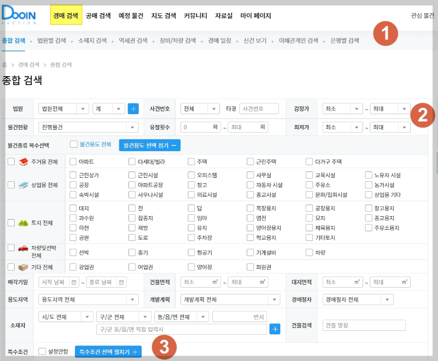Click the Dooin Auction logo
Screen dimensions: 438x361
point(19,15)
